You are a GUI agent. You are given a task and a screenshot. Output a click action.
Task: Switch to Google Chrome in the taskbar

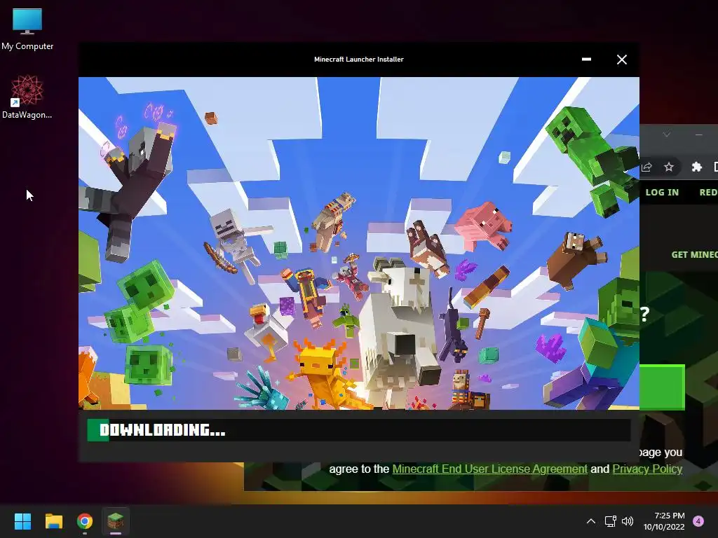pos(85,521)
